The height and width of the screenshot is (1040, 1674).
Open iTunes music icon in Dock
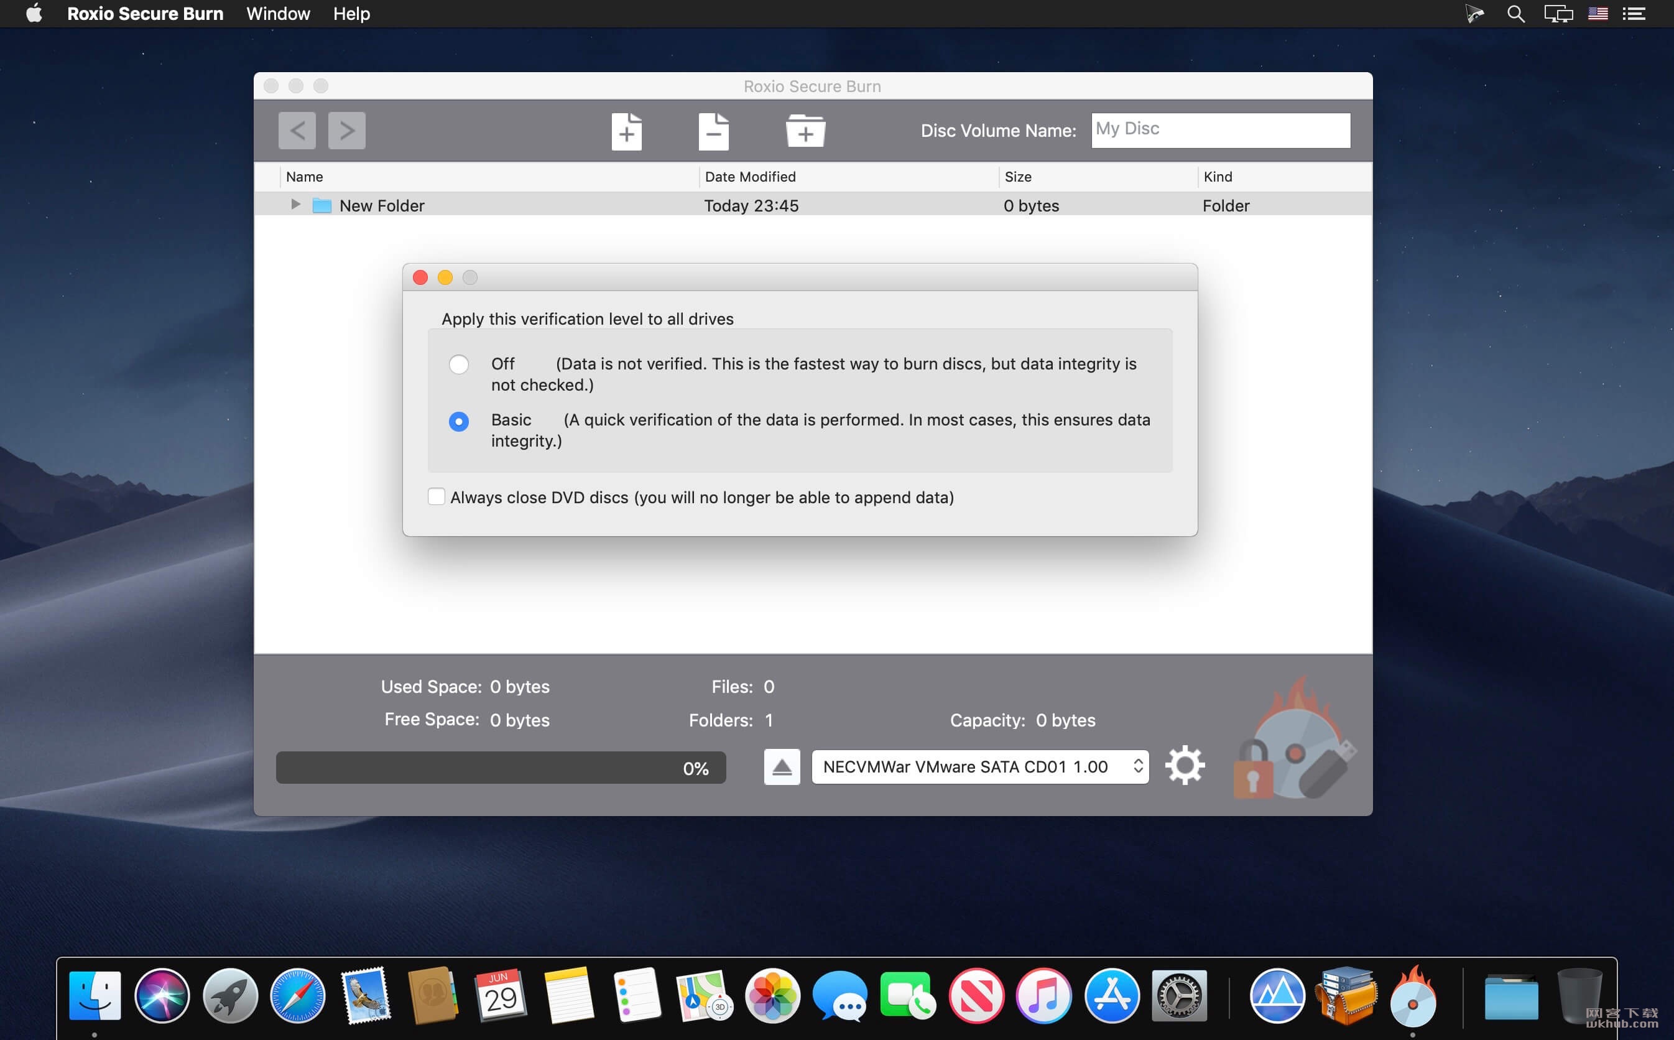pos(1043,996)
